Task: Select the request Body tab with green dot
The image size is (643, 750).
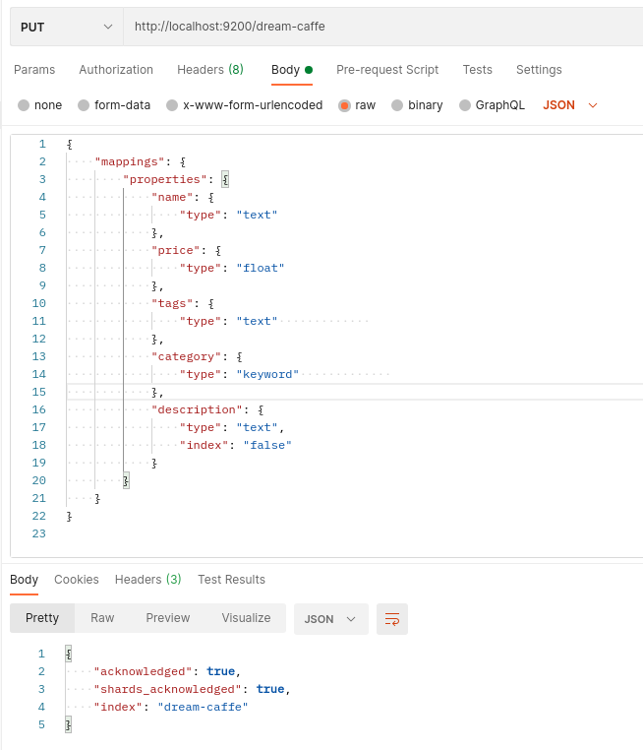Action: tap(292, 70)
